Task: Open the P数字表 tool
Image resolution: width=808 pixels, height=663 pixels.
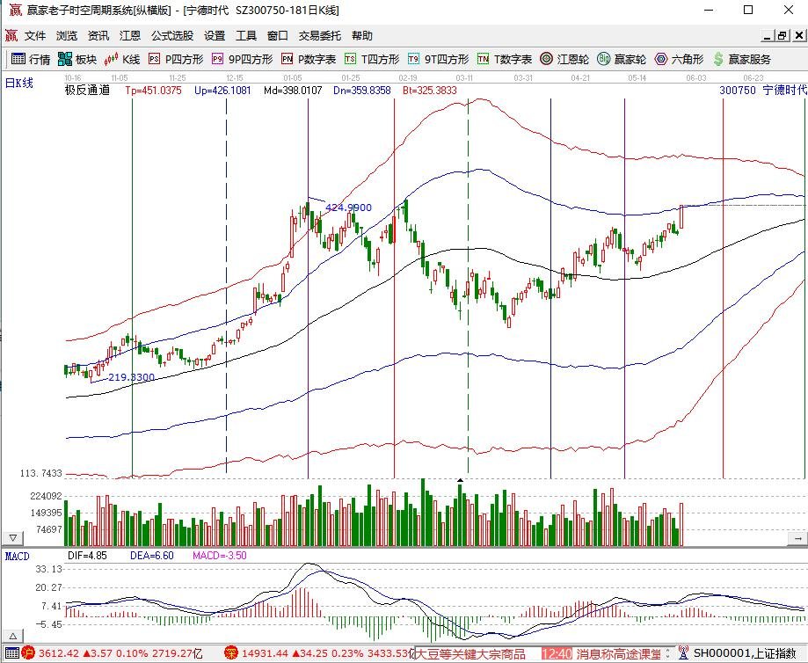Action: (309, 59)
